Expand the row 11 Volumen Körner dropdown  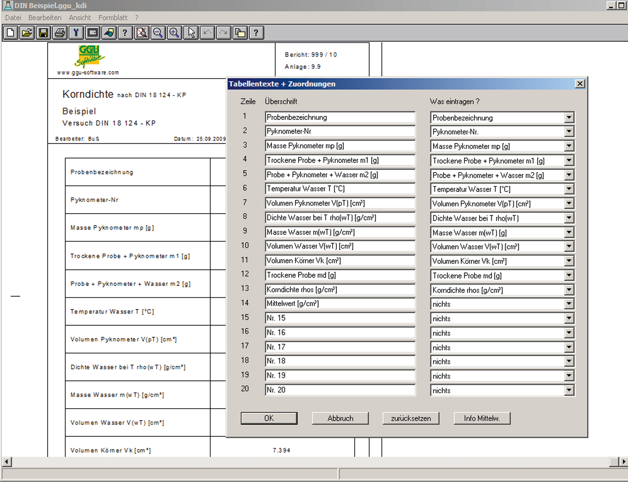(569, 261)
